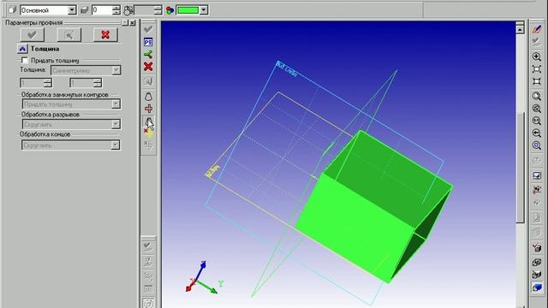Open the Толщина Симметрично dropdown
The image size is (548, 308).
tap(116, 70)
